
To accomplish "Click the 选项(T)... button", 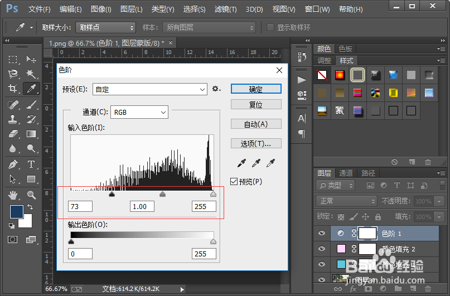I will (256, 143).
